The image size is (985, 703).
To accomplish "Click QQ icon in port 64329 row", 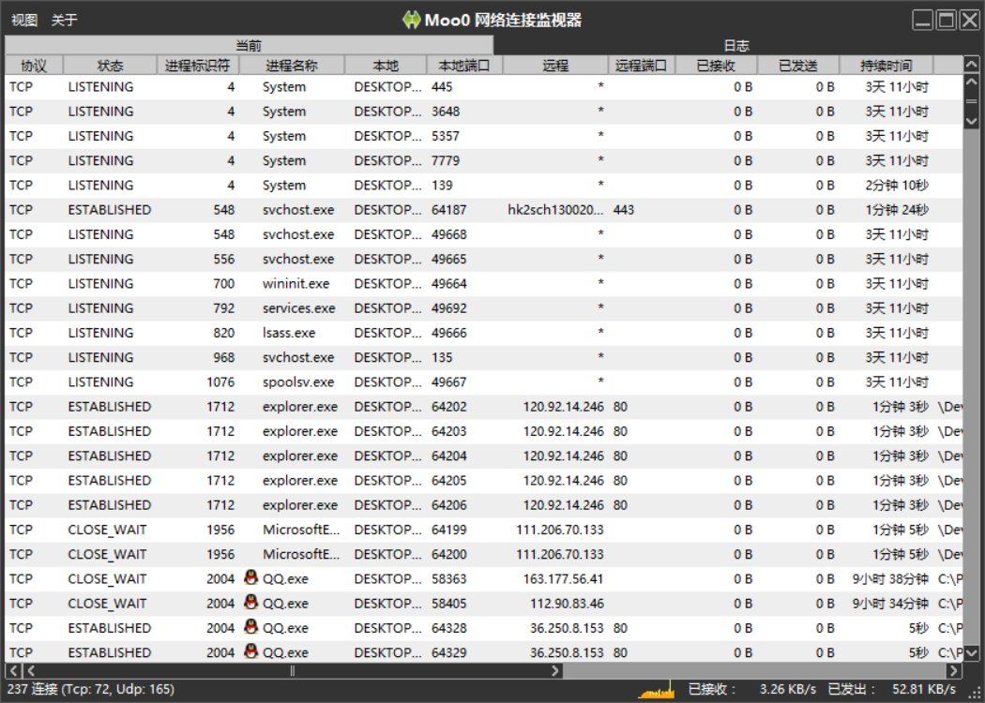I will 250,651.
